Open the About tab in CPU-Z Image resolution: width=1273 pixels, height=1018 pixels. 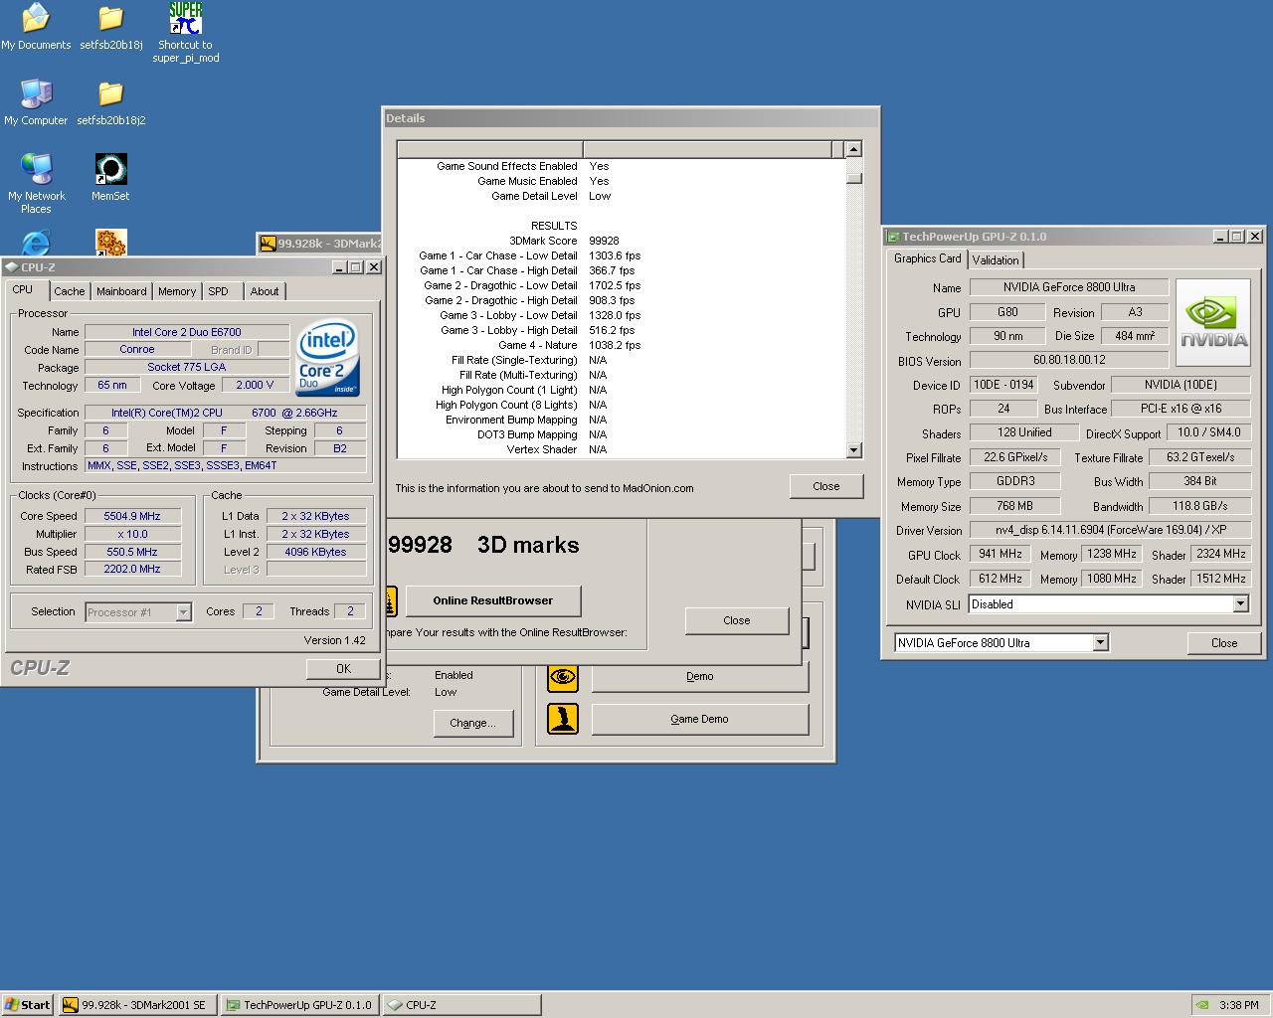265,291
